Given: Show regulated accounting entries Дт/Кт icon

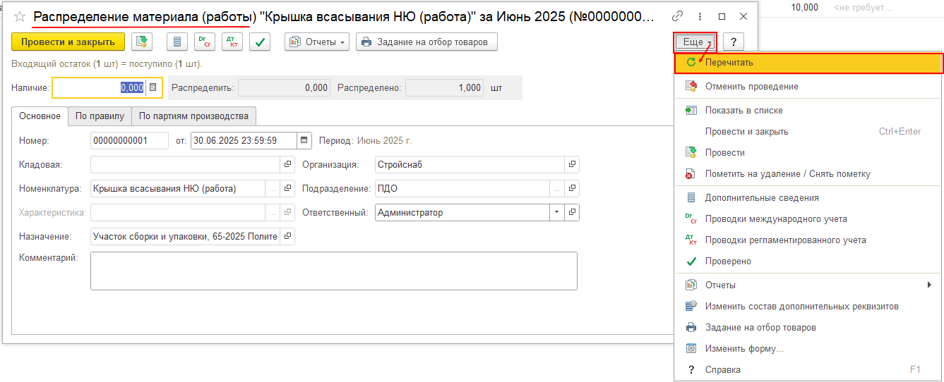Looking at the screenshot, I should pos(232,42).
